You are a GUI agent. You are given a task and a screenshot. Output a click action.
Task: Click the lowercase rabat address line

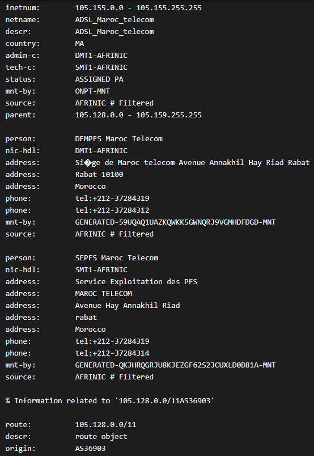click(x=86, y=318)
